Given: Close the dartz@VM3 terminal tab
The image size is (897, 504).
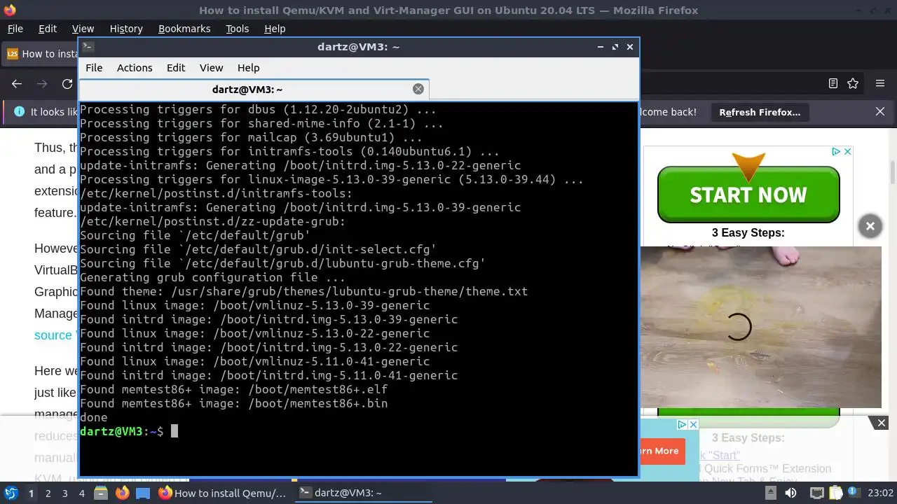Looking at the screenshot, I should tap(418, 89).
